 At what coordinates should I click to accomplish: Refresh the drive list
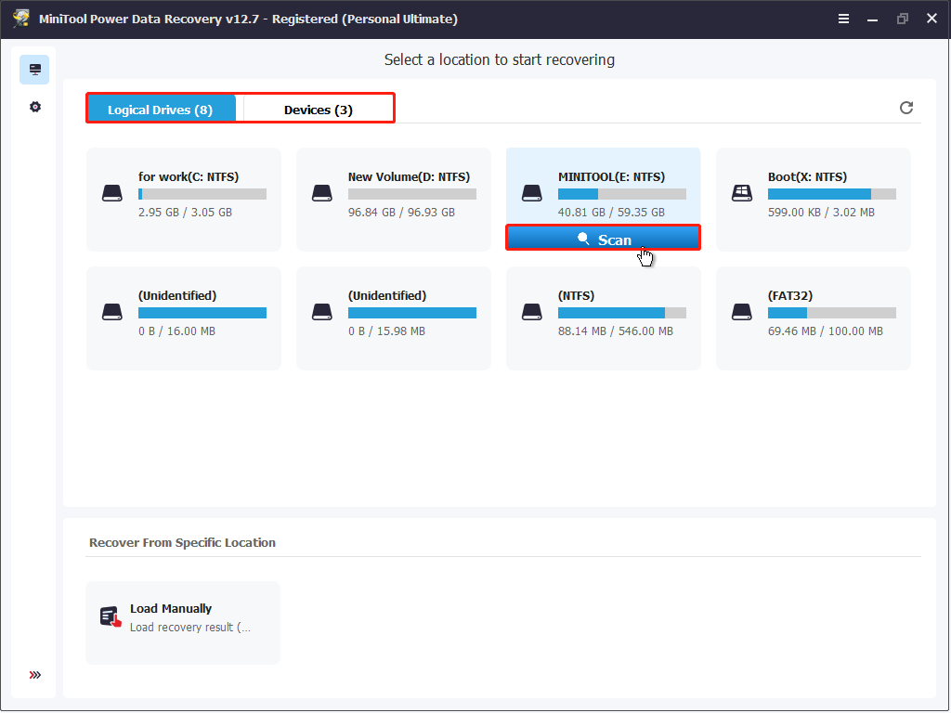point(906,108)
